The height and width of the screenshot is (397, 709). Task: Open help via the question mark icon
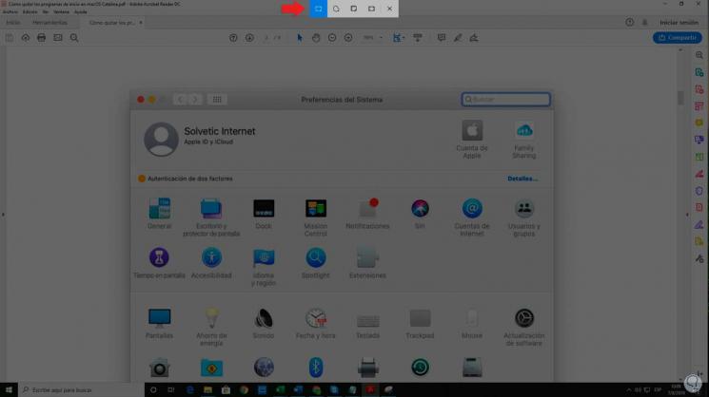click(629, 22)
